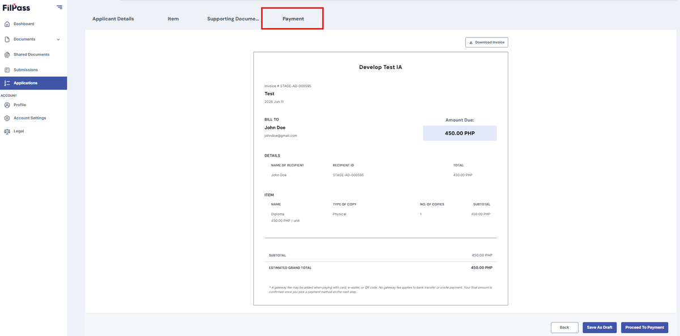Click Save As Draft button

pos(600,328)
